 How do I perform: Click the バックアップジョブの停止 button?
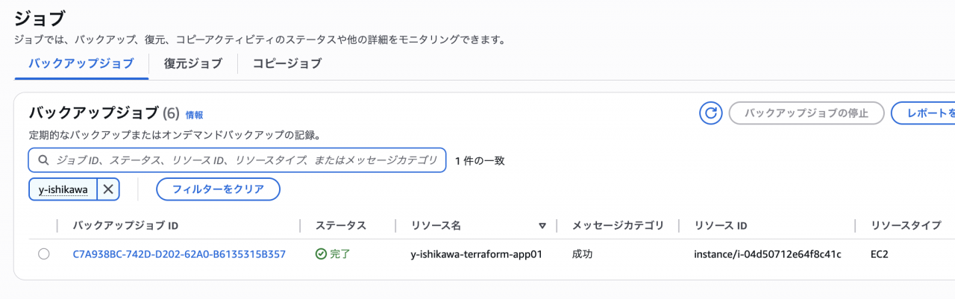coord(807,113)
